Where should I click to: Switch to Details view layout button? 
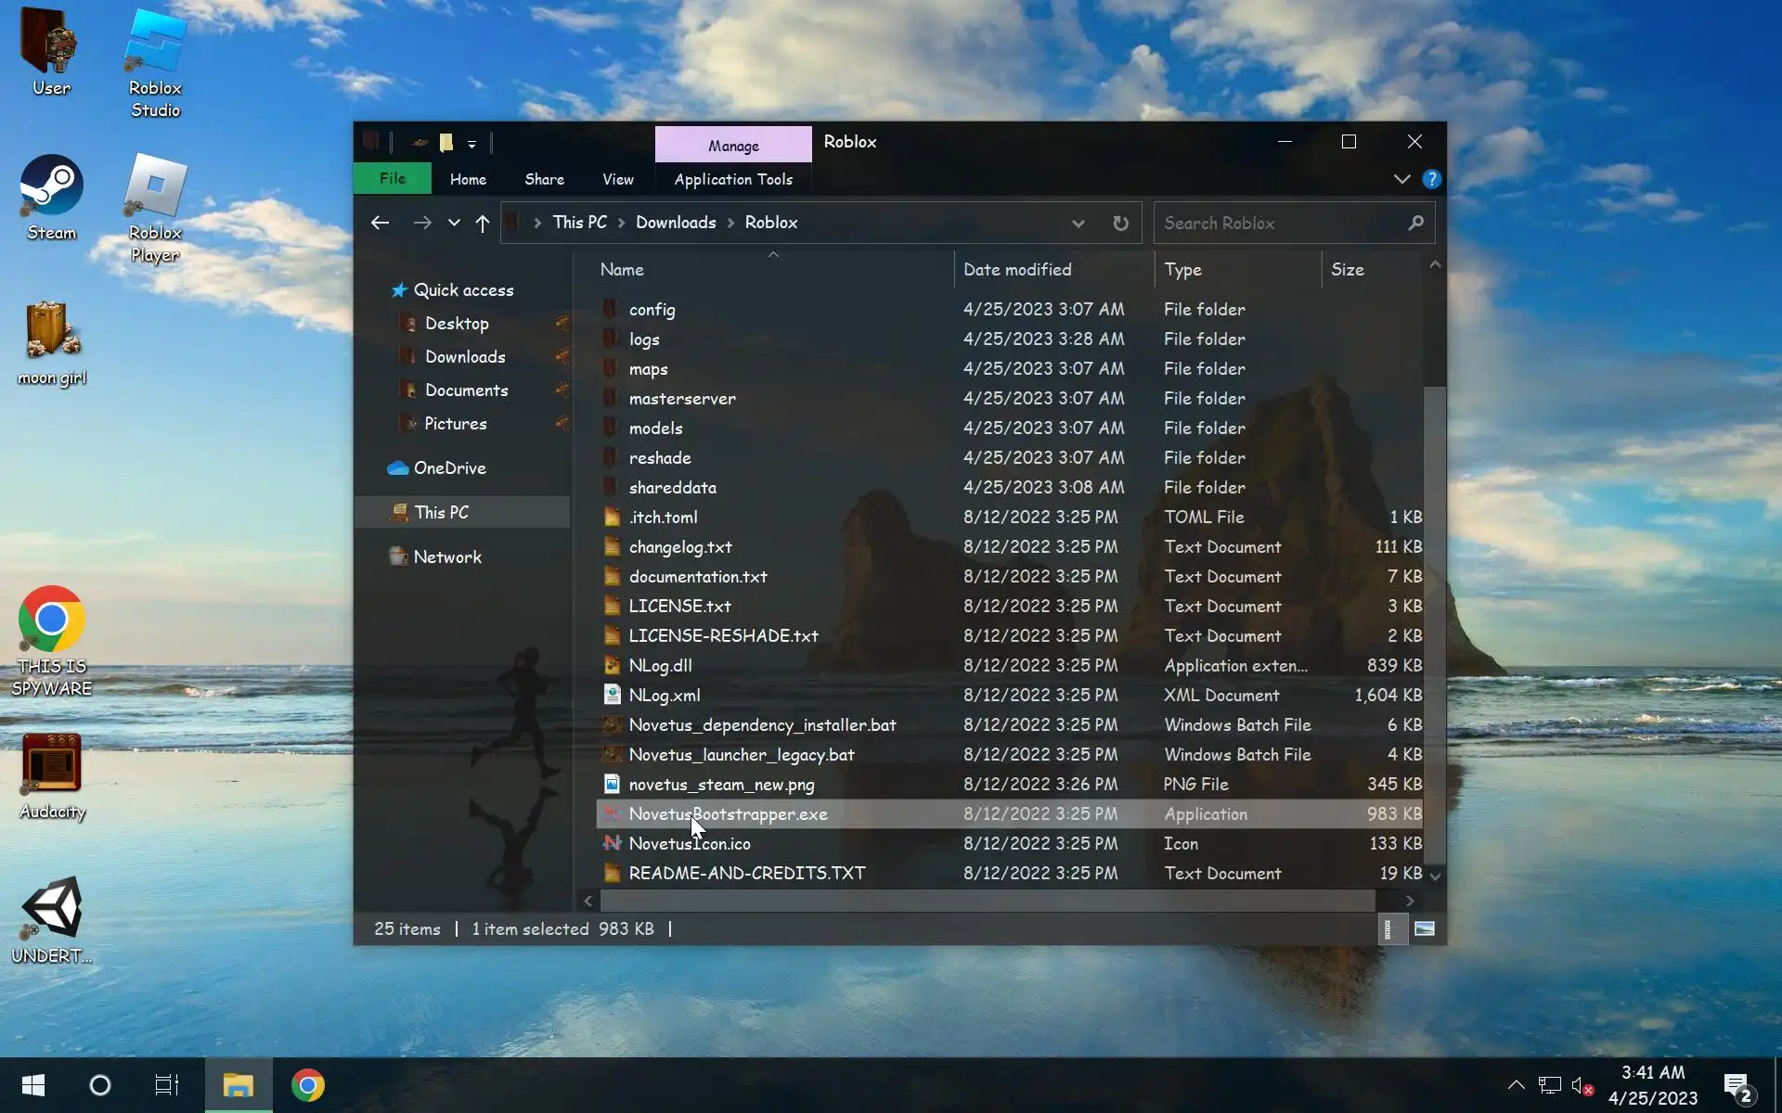pos(1388,928)
